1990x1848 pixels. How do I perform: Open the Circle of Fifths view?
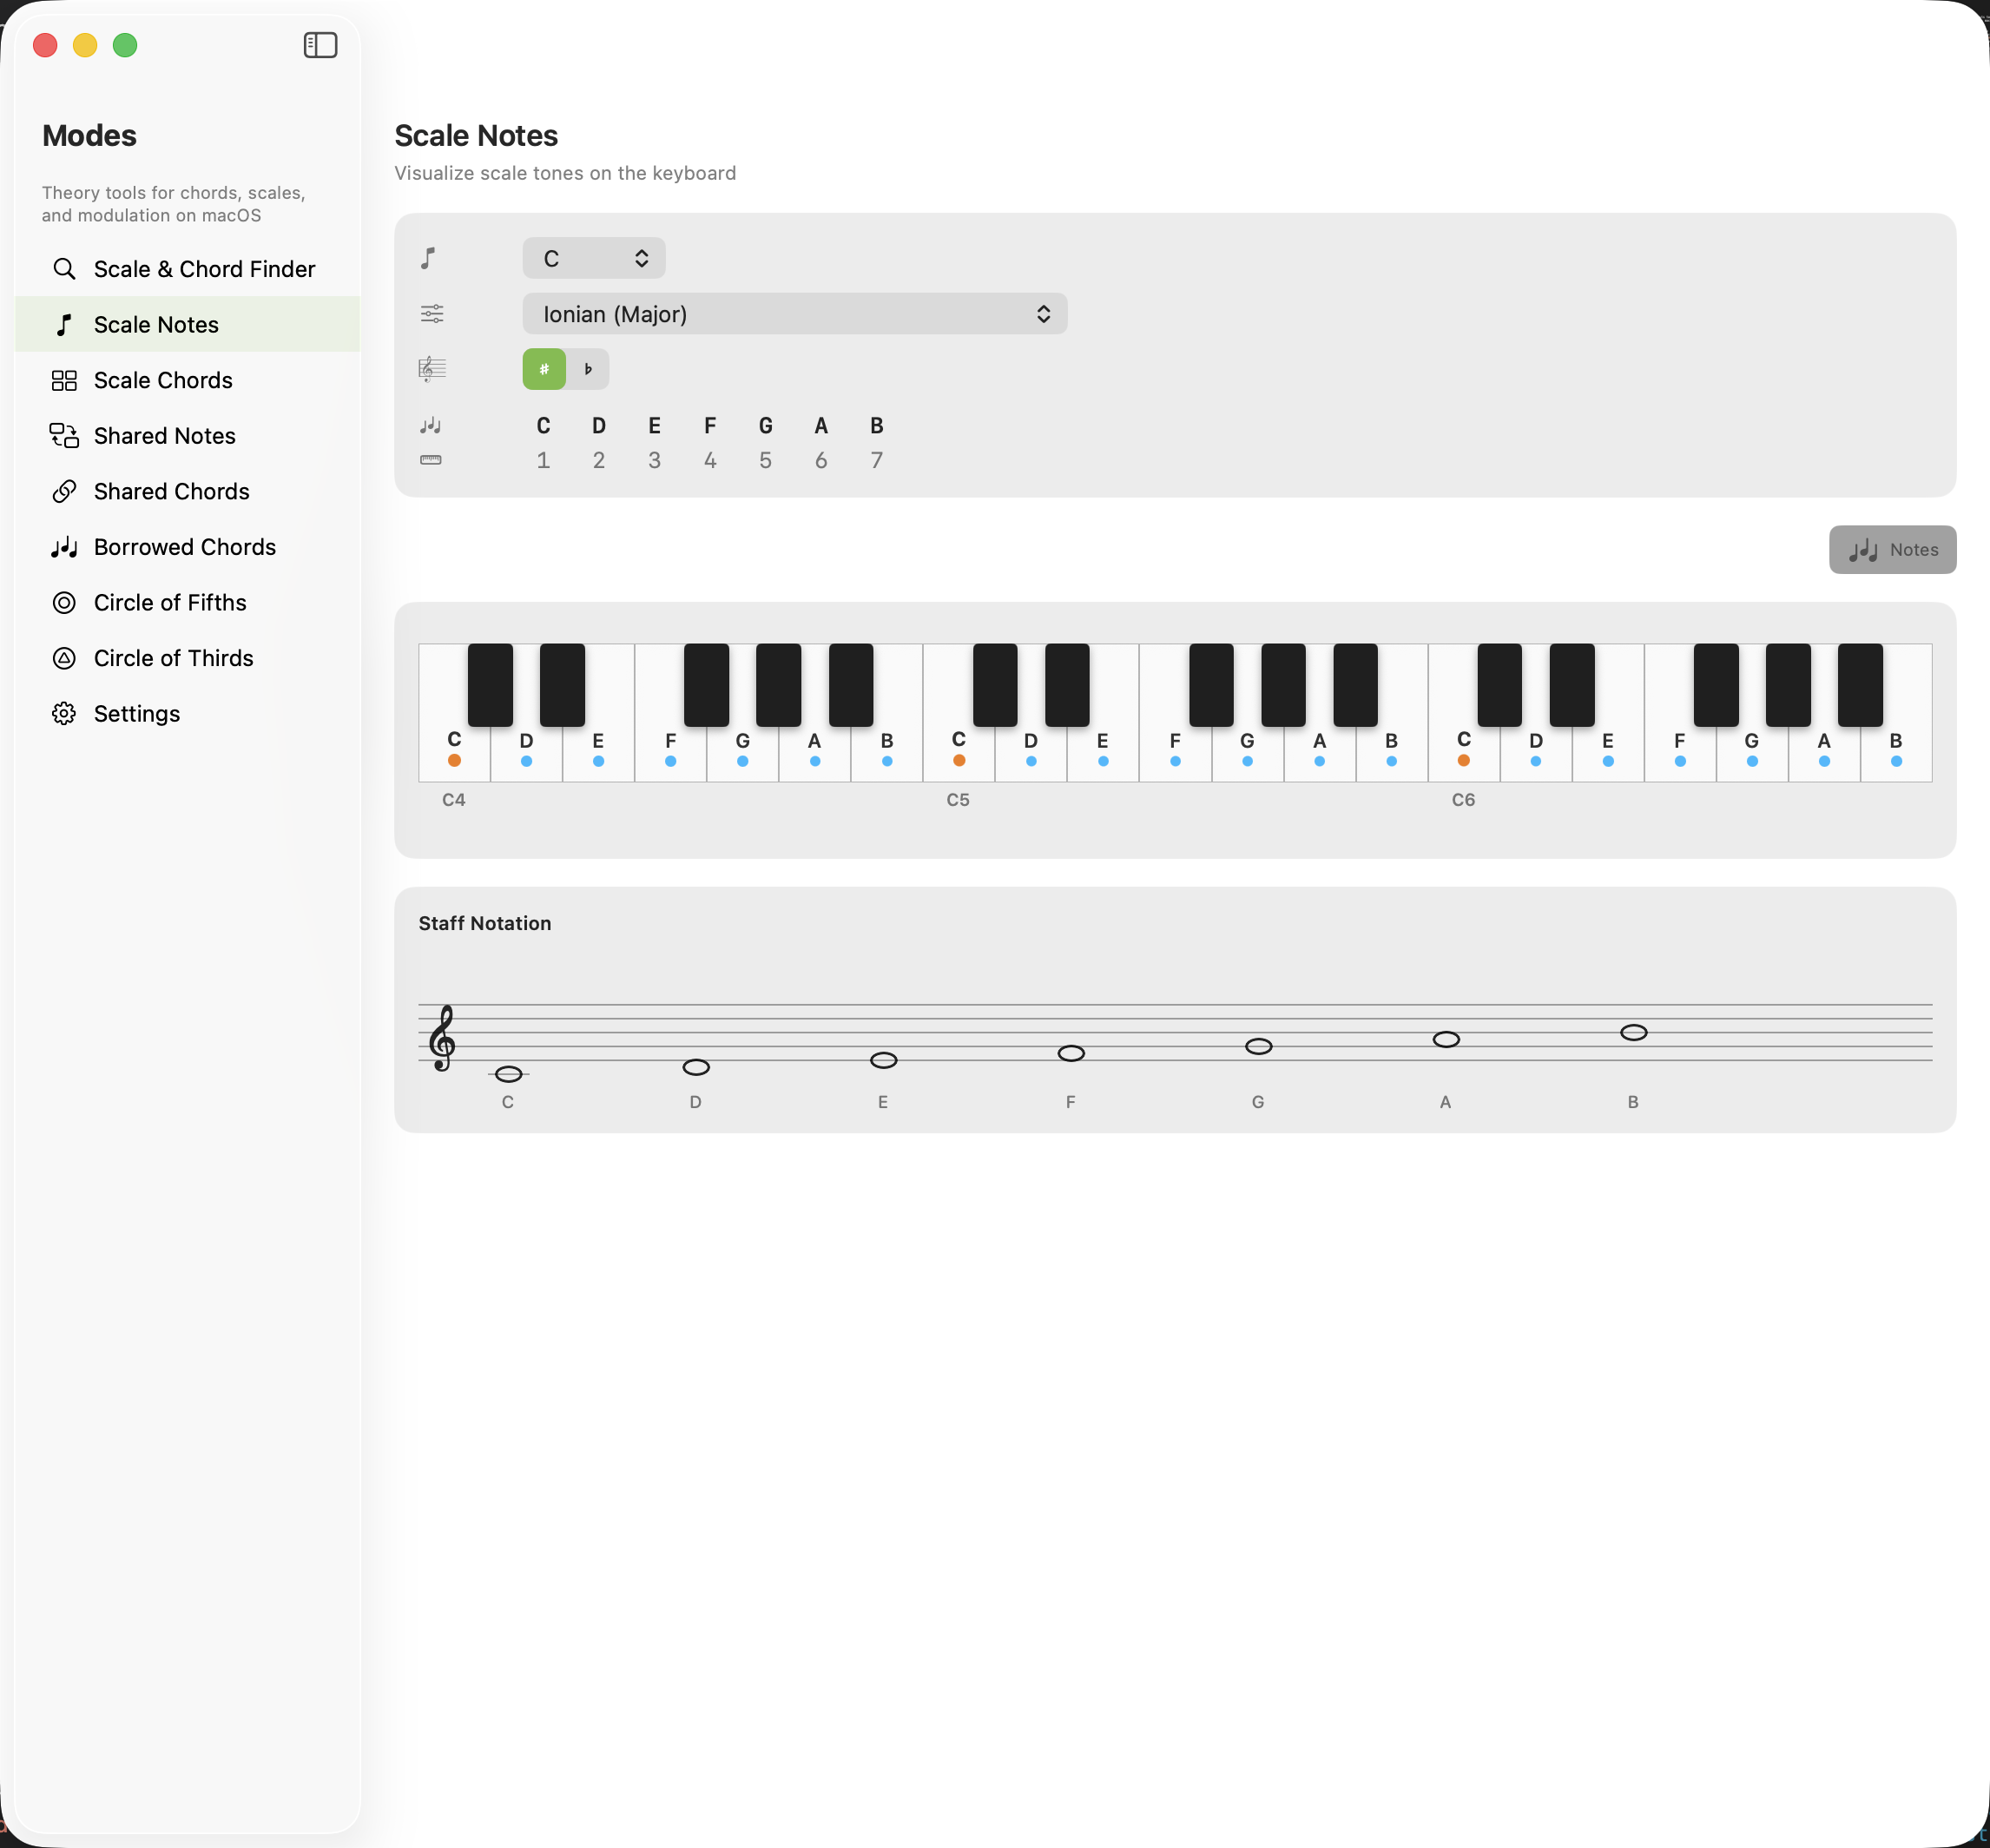coord(170,602)
